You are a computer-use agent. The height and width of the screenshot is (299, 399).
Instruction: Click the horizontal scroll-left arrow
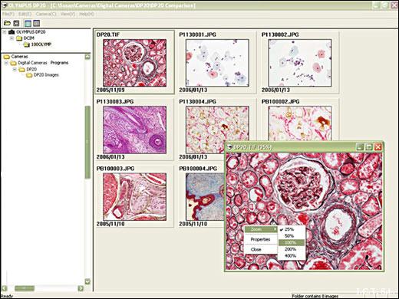[x=5, y=288]
